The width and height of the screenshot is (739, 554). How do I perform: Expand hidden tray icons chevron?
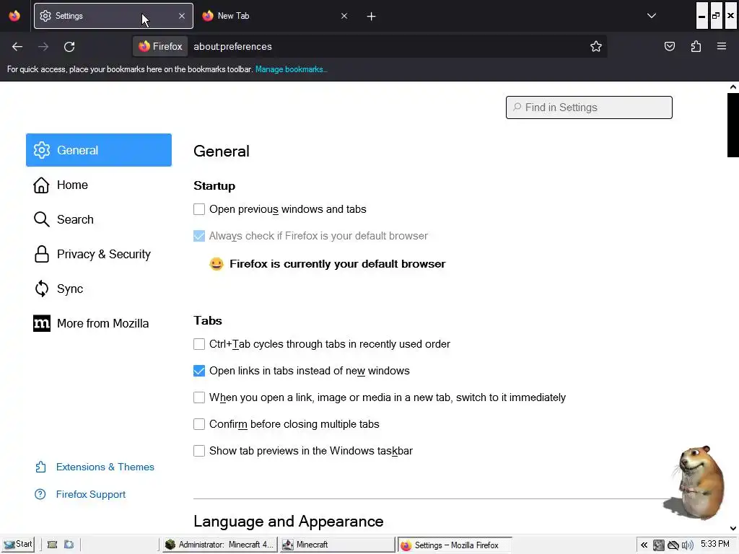tap(644, 545)
